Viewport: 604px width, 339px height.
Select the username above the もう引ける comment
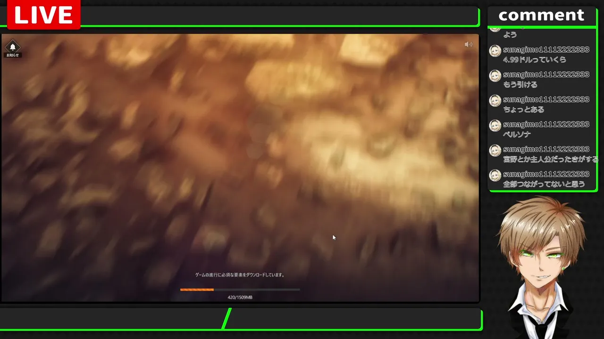[546, 74]
